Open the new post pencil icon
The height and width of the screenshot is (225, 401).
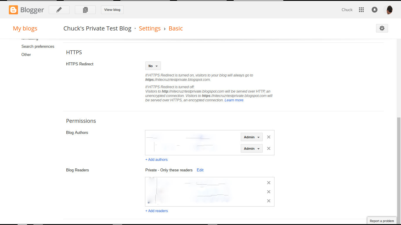point(59,10)
